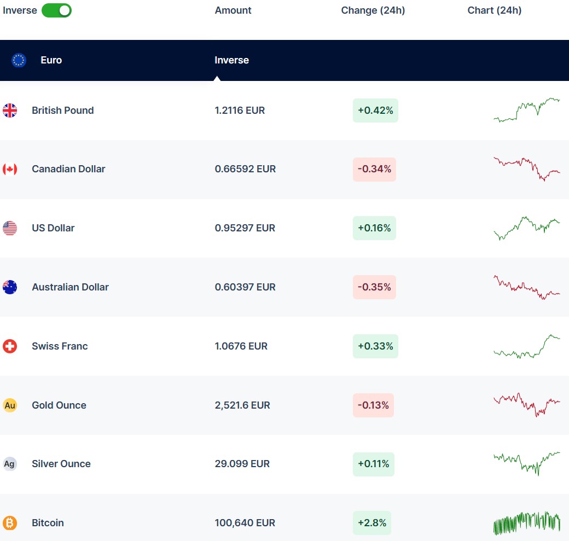Open the British Pound currency link
The image size is (569, 541).
tap(62, 110)
